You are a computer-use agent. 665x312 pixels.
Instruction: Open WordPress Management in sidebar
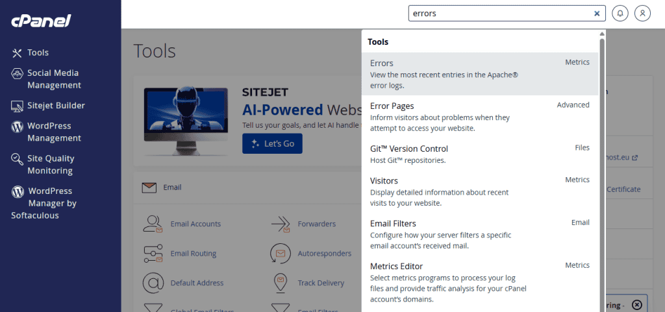[54, 132]
